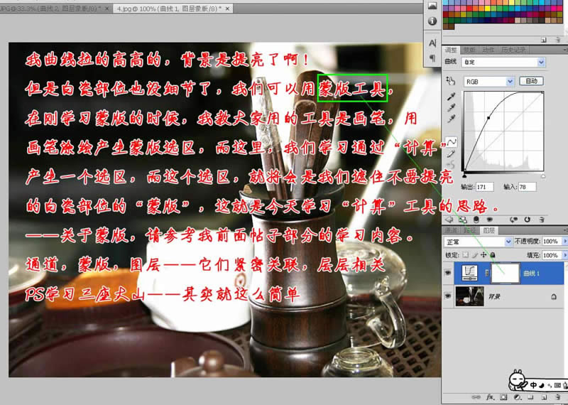Toggle eye visibility of 背景 layer
Image resolution: width=568 pixels, height=405 pixels.
point(448,296)
